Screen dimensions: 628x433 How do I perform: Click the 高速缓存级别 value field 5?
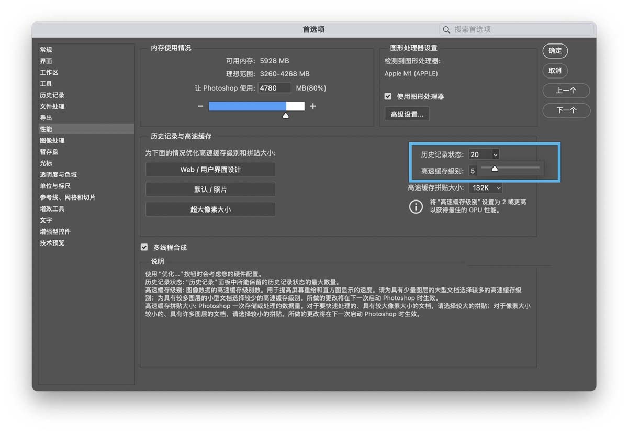click(473, 171)
